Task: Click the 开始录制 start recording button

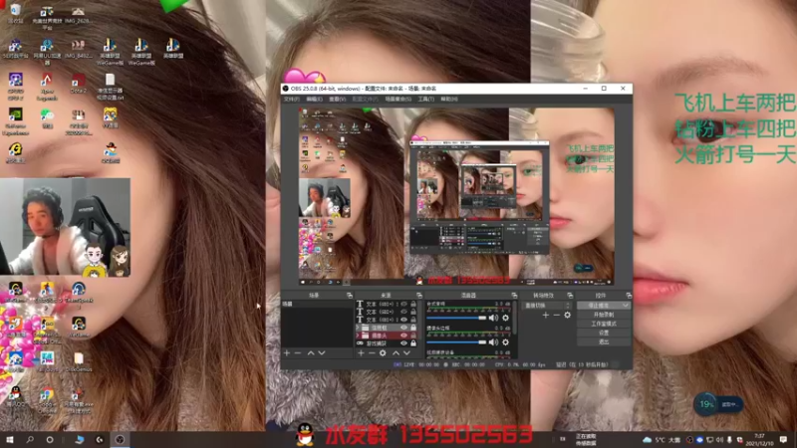Action: (x=604, y=315)
